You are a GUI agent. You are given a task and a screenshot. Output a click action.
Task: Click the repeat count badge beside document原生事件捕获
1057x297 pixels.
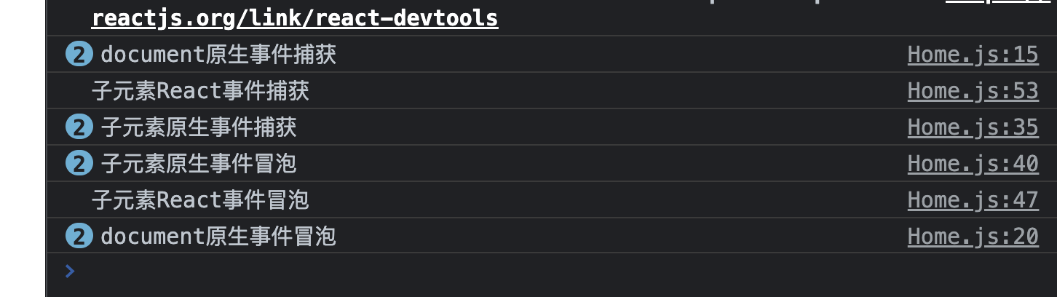[x=79, y=55]
